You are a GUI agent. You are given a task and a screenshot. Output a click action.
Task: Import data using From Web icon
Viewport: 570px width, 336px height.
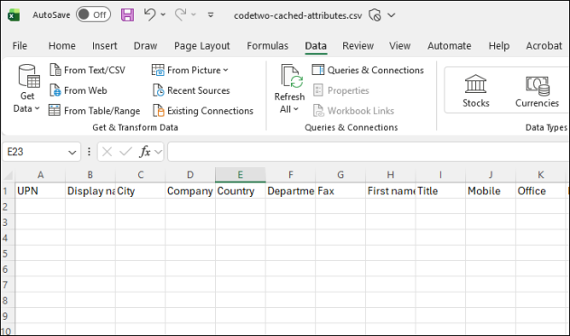[55, 90]
